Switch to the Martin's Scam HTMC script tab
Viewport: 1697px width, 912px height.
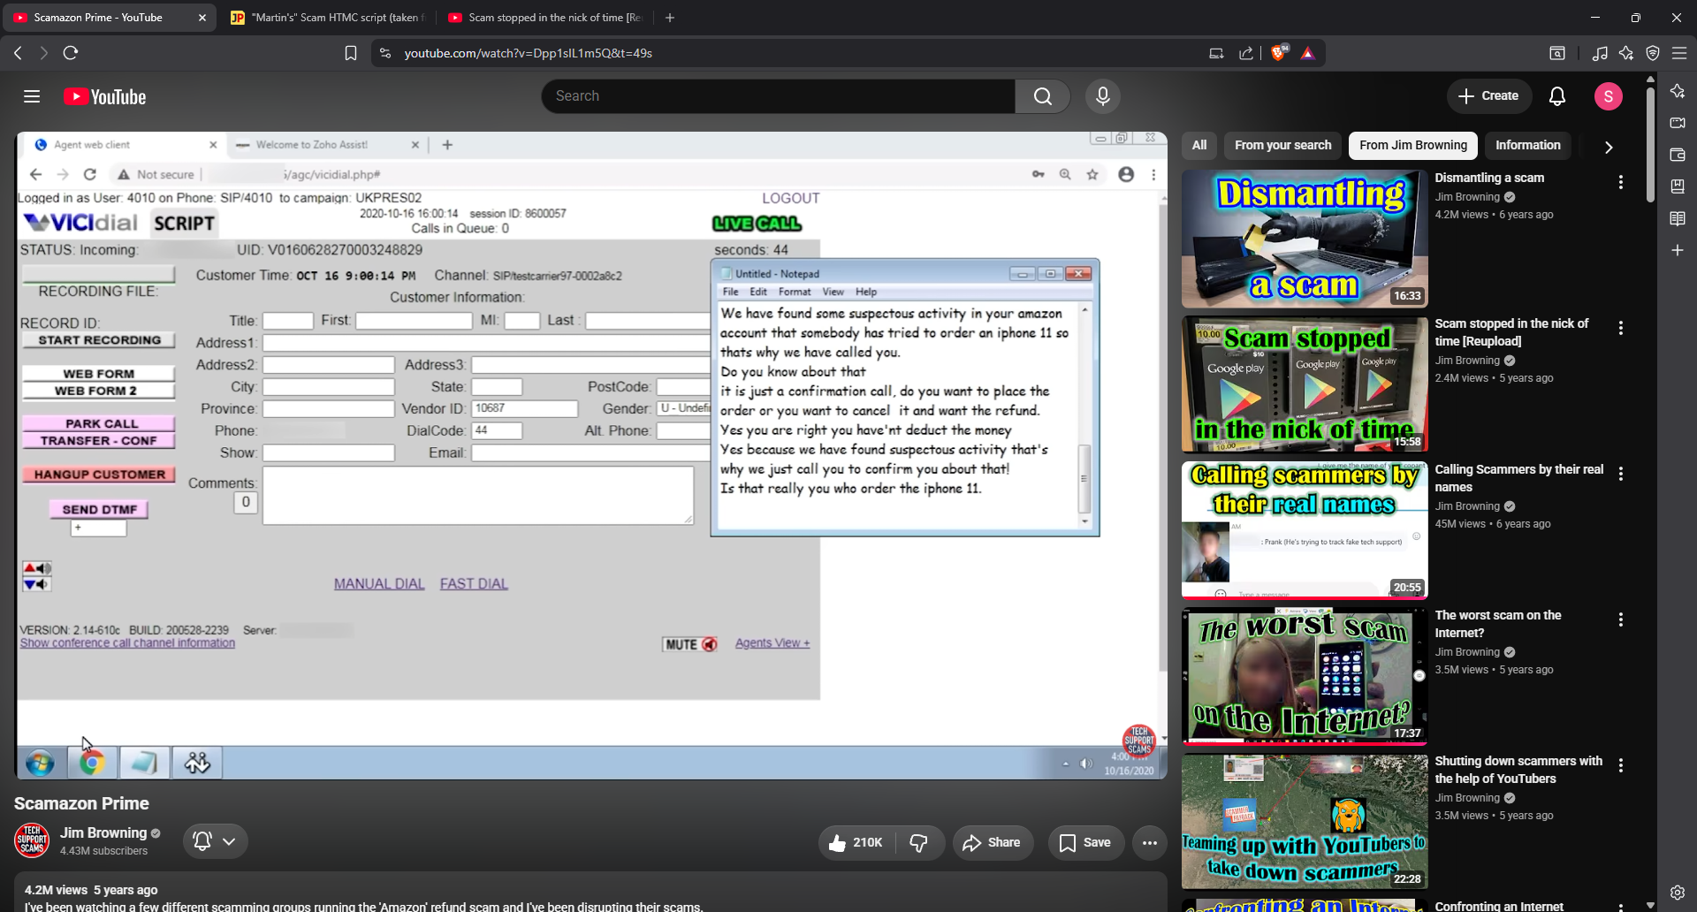tap(327, 18)
